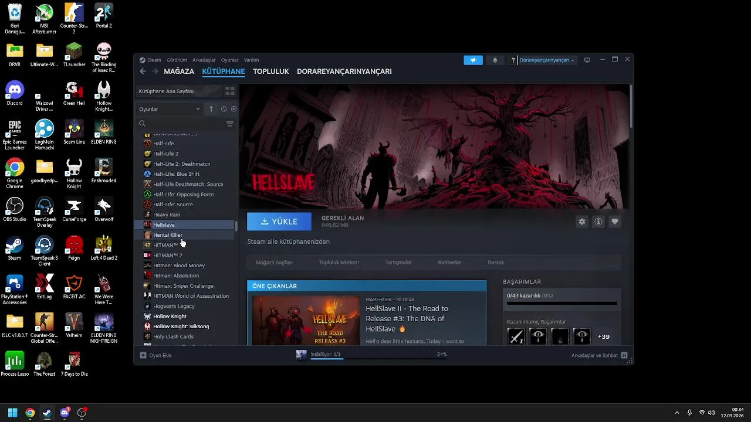Image resolution: width=751 pixels, height=422 pixels.
Task: Click the +39 remaining achievements tile
Action: pyautogui.click(x=604, y=336)
